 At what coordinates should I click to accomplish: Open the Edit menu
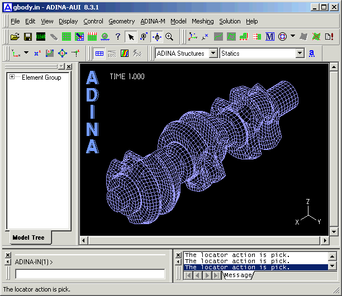pyautogui.click(x=30, y=21)
